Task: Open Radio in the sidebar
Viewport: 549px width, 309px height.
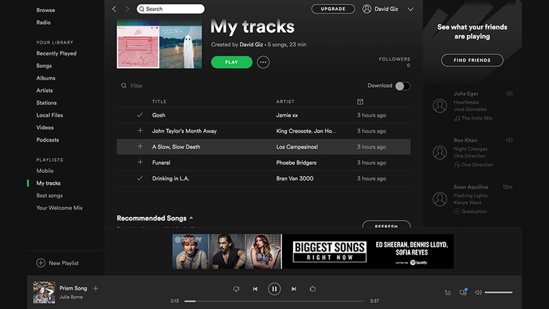Action: [x=43, y=23]
